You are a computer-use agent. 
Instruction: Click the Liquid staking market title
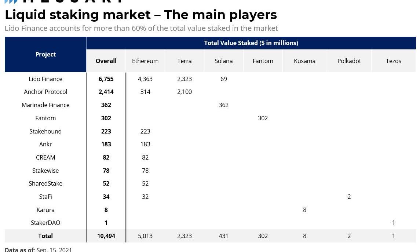[140, 15]
